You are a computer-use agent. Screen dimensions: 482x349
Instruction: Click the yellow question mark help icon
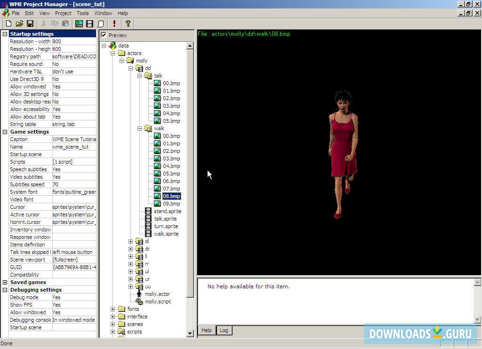[128, 24]
